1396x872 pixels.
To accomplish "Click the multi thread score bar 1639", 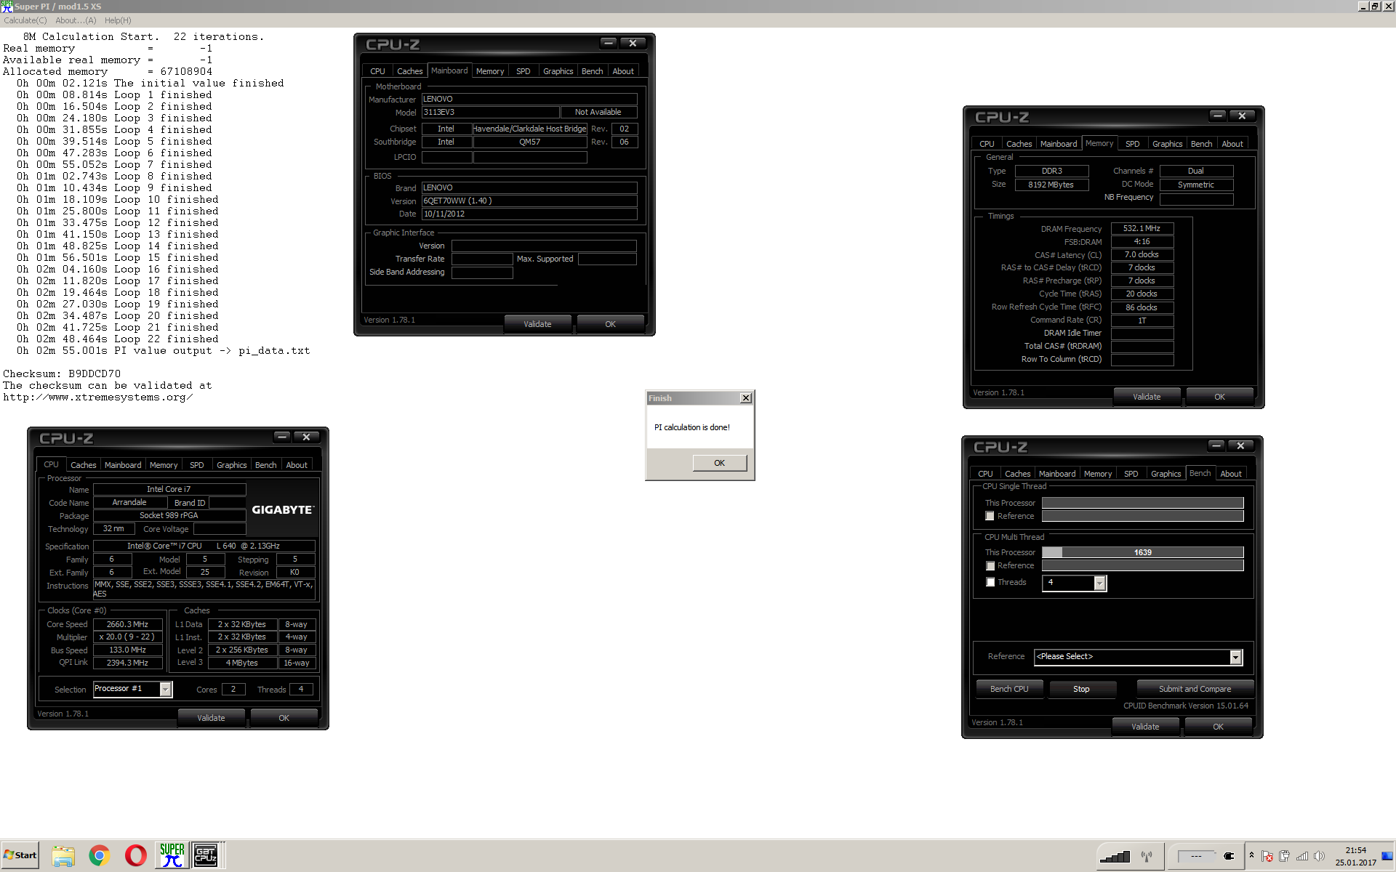I will pos(1142,552).
